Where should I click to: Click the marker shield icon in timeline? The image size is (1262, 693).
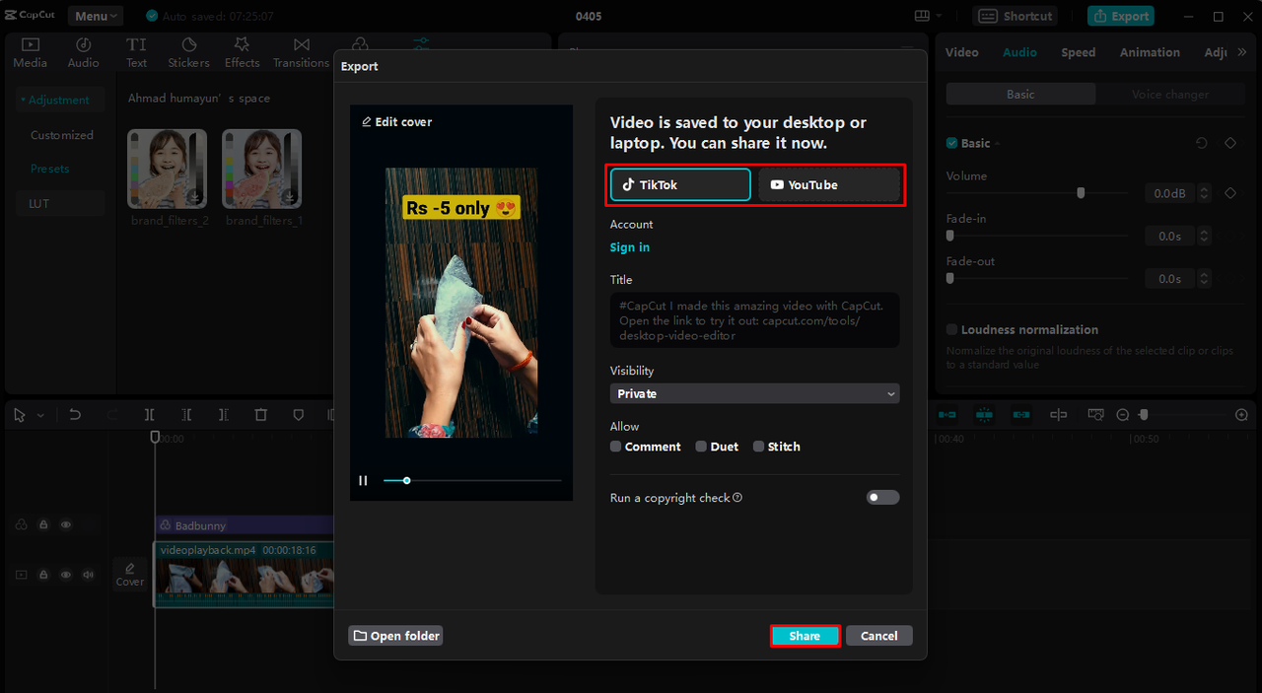(299, 415)
